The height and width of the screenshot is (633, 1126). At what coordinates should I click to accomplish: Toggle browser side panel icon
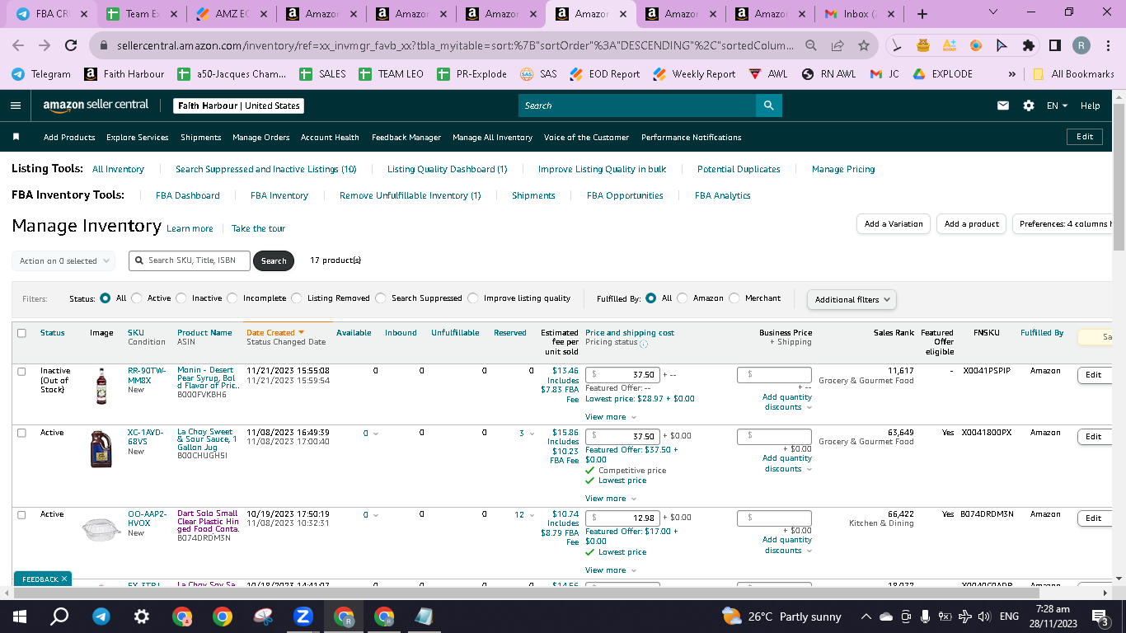click(x=1054, y=45)
